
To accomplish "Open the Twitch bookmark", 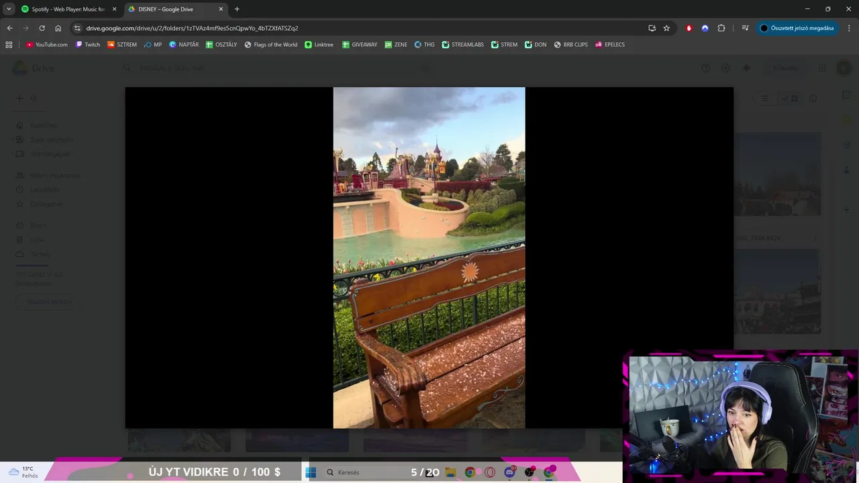I will tap(88, 44).
